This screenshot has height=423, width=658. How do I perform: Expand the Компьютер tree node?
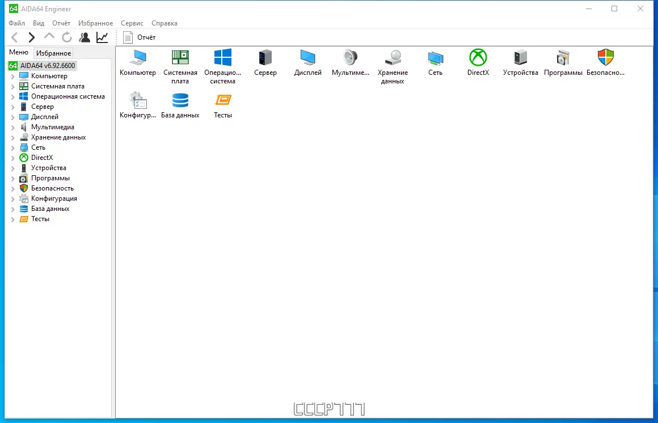(12, 75)
